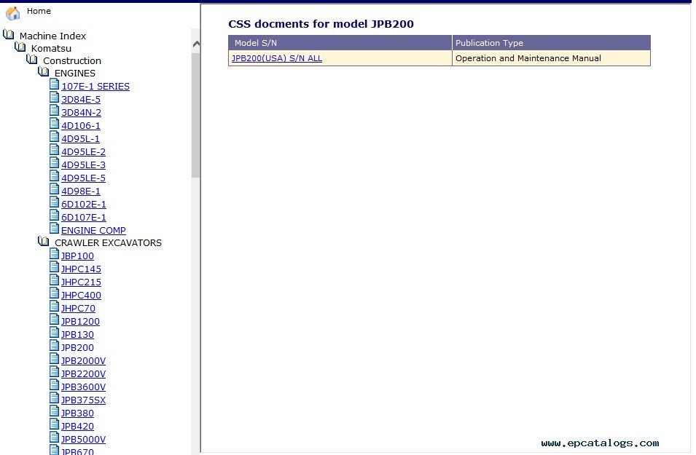
Task: Collapse the Construction book icon
Action: coord(31,59)
